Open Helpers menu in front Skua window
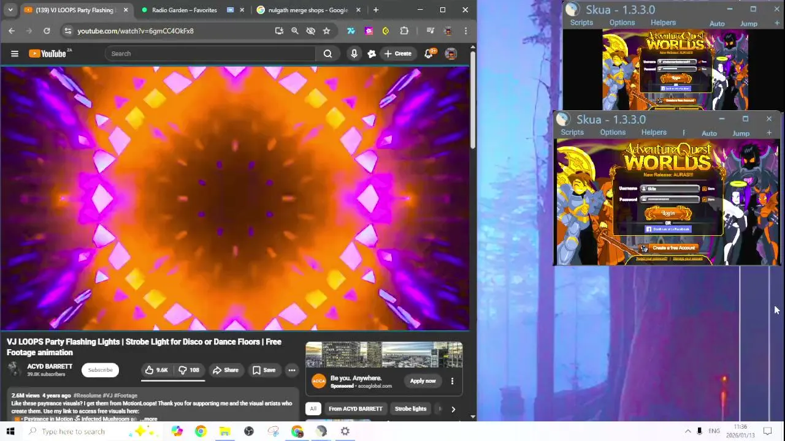This screenshot has height=441, width=785. (x=654, y=132)
